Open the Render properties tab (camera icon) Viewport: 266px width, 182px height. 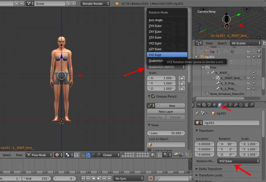(199, 105)
